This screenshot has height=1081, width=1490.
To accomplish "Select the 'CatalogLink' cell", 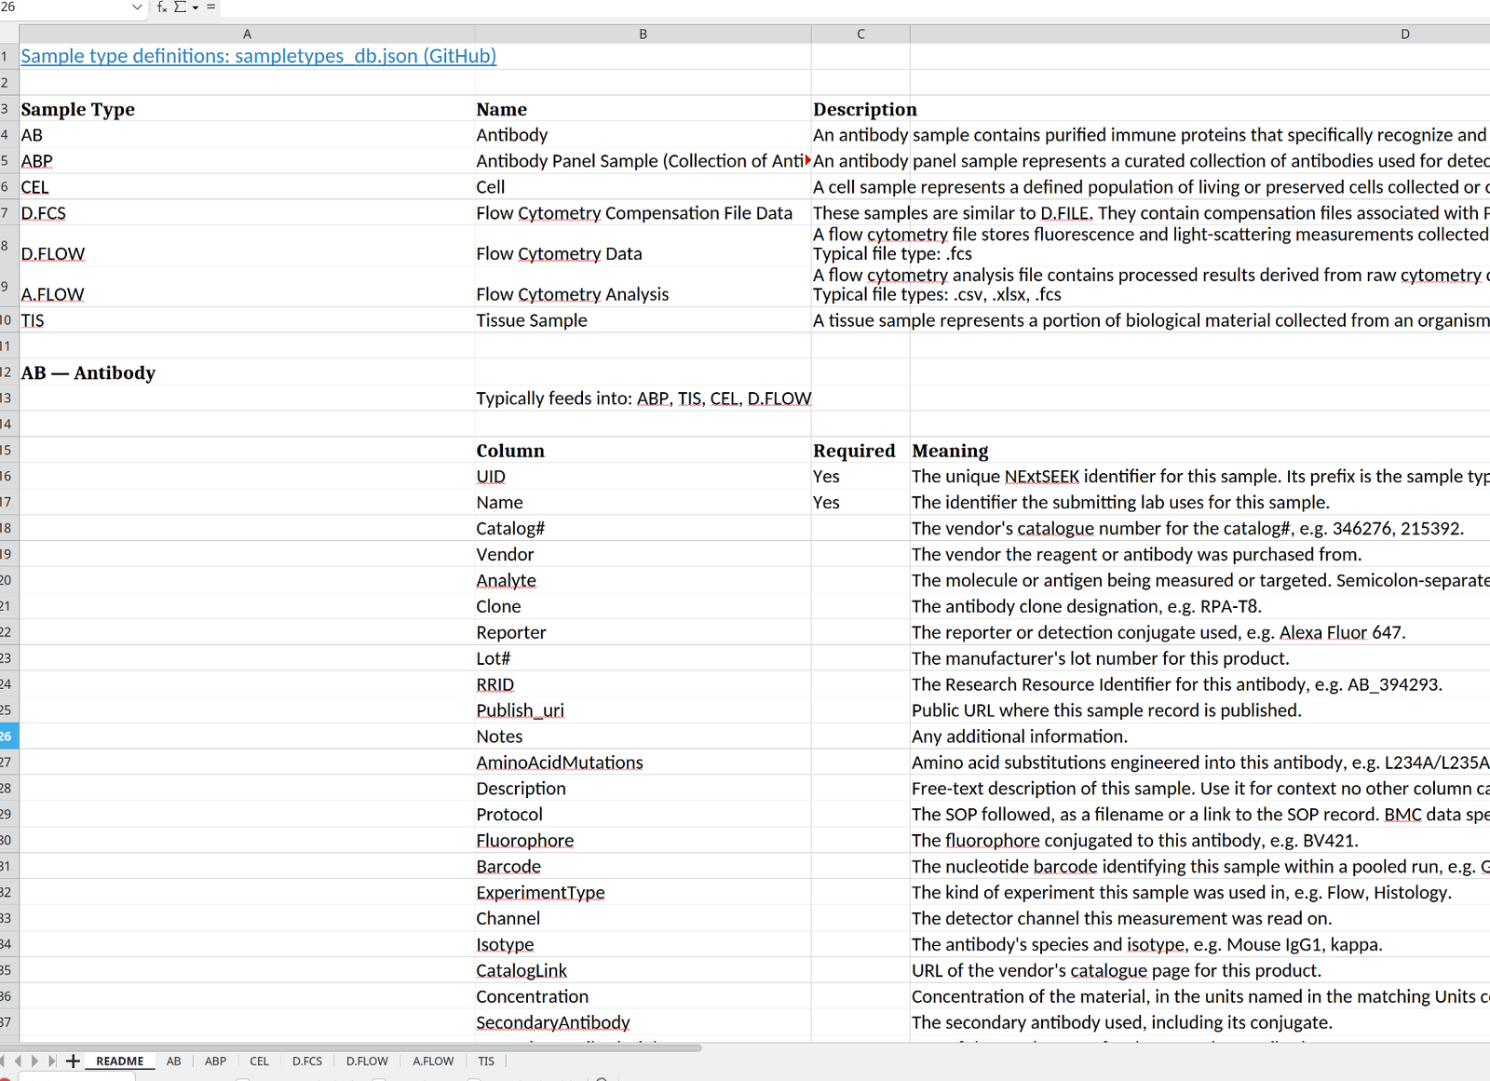I will (x=643, y=970).
